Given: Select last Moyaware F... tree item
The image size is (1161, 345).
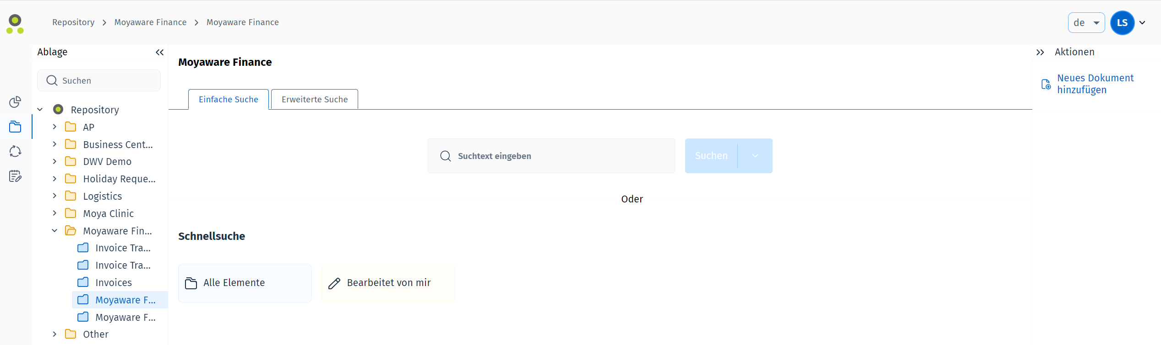Looking at the screenshot, I should pyautogui.click(x=120, y=317).
